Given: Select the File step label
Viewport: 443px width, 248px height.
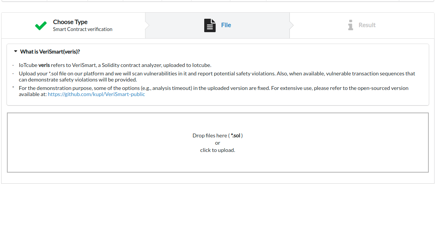Looking at the screenshot, I should 226,25.
